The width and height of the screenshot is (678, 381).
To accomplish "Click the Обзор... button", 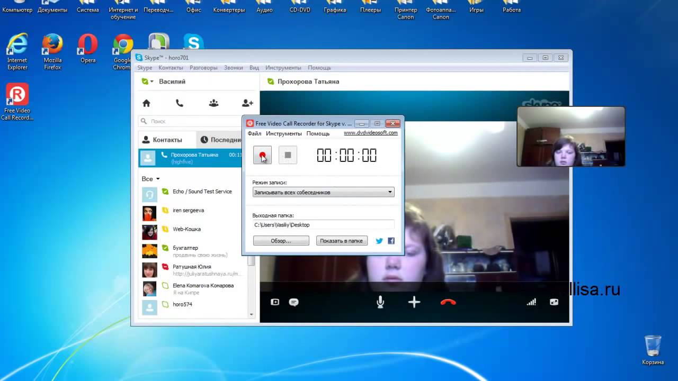I will tap(281, 241).
